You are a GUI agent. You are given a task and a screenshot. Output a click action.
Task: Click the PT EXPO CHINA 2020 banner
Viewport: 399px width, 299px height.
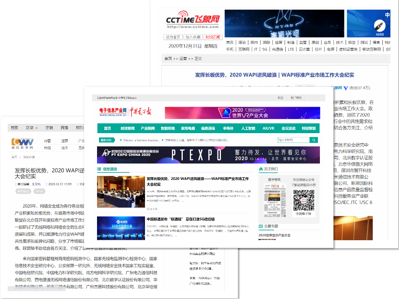(x=208, y=155)
